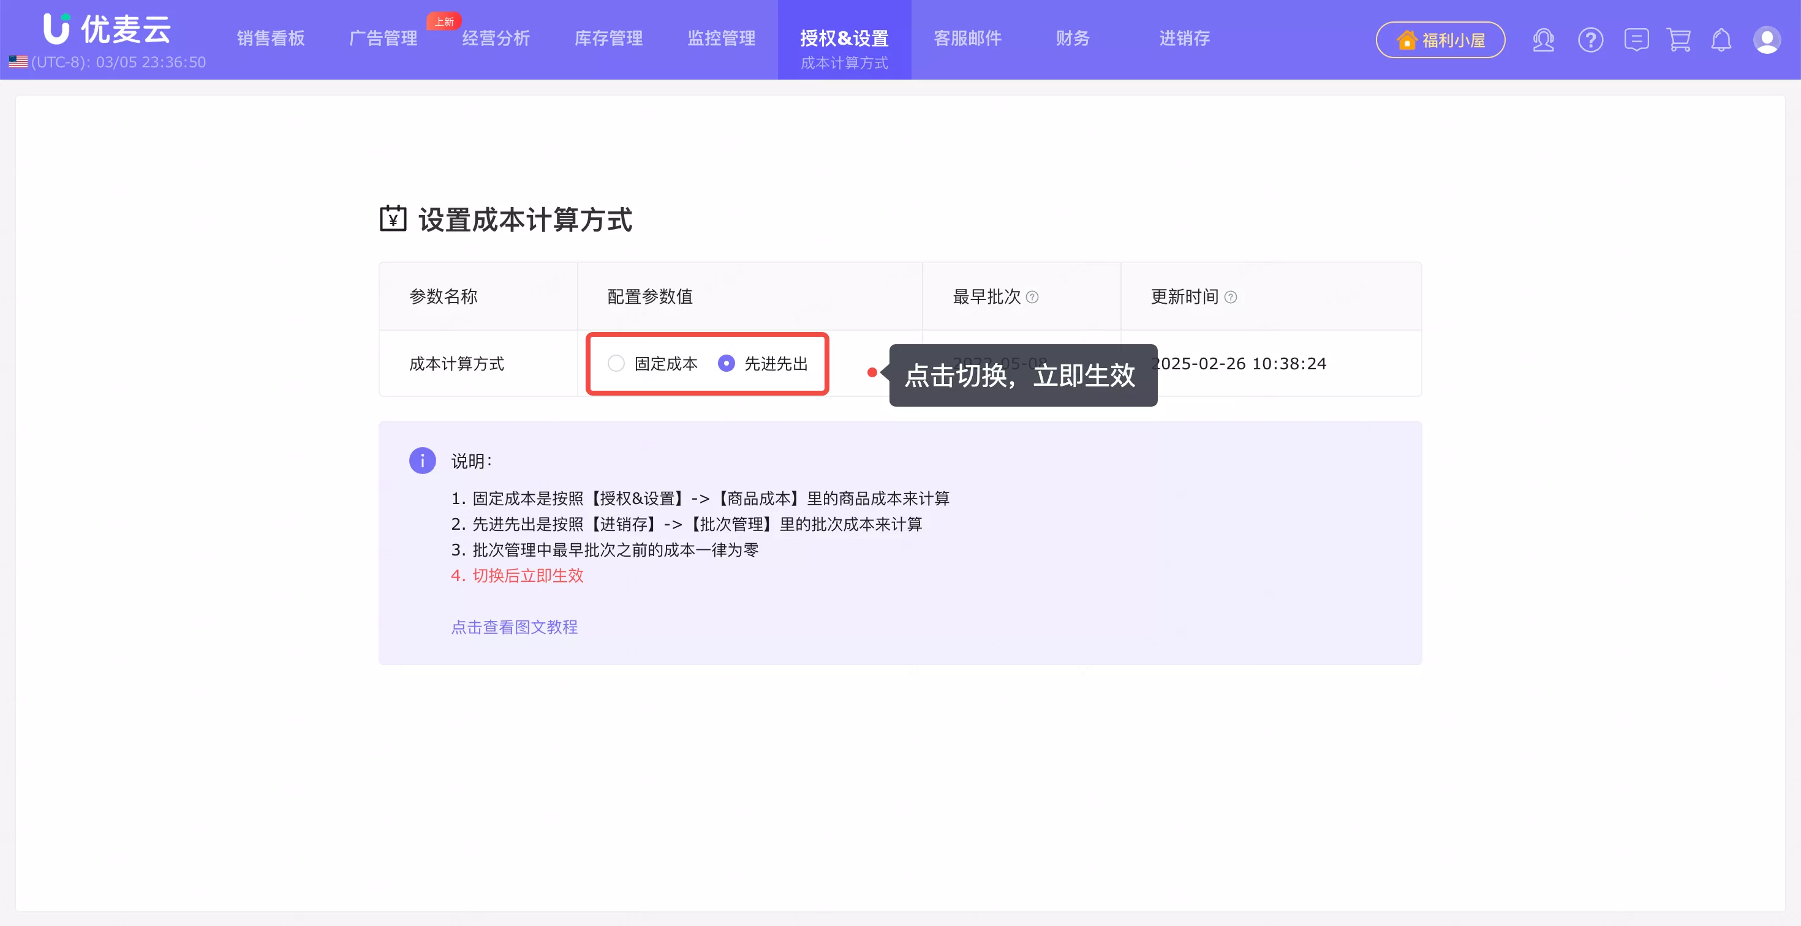The height and width of the screenshot is (926, 1801).
Task: Open the 财务 menu
Action: (x=1073, y=39)
